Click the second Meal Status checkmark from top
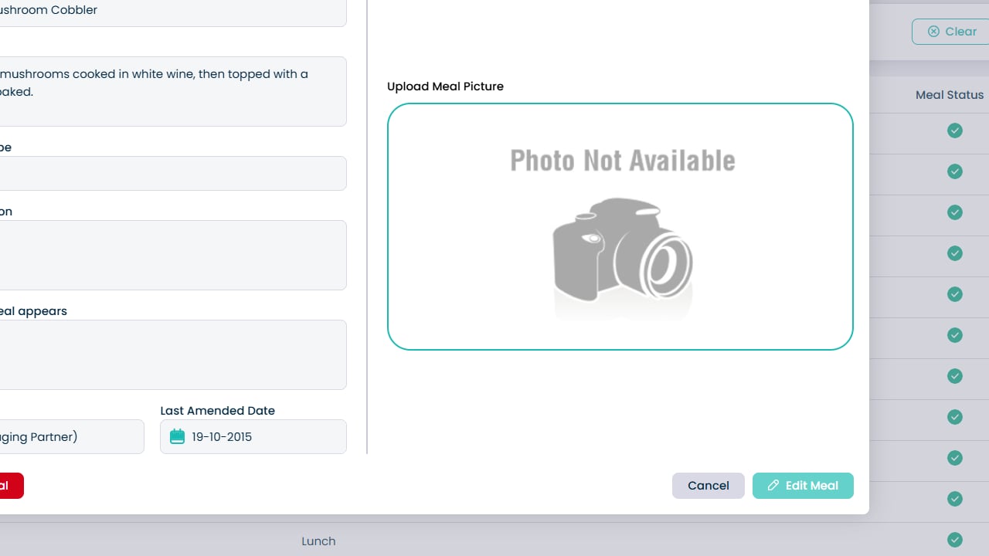The height and width of the screenshot is (556, 989). [955, 171]
